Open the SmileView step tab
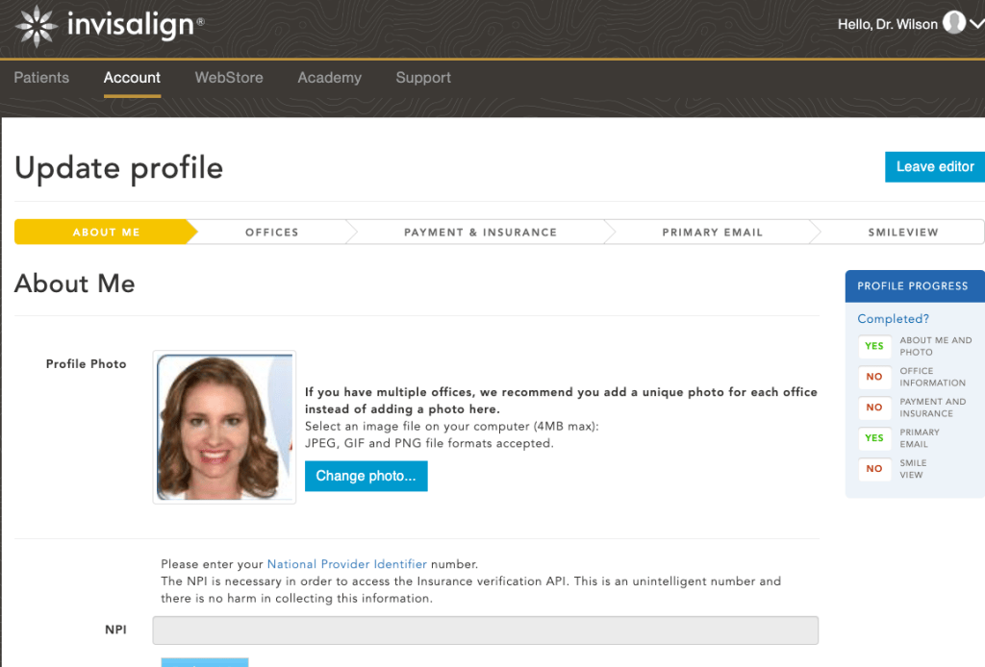Image resolution: width=985 pixels, height=667 pixels. (x=902, y=233)
